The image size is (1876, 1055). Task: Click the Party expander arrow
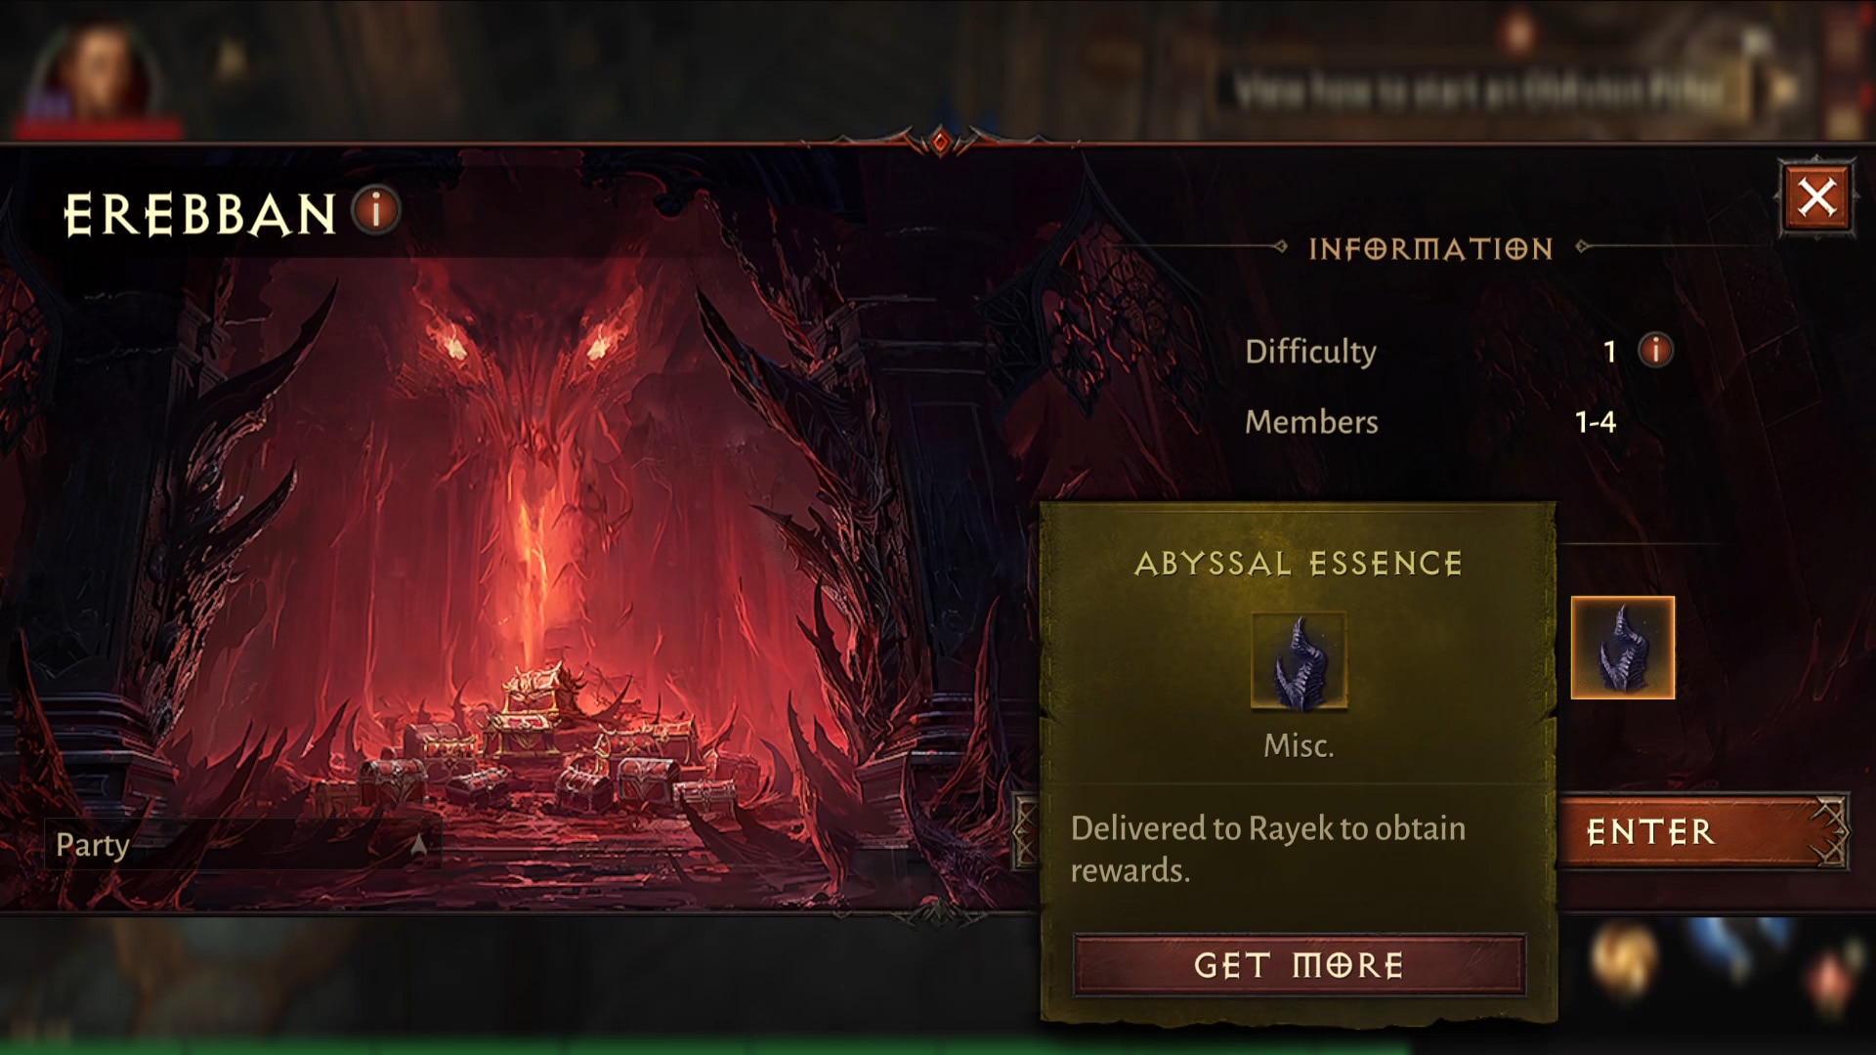pos(418,845)
